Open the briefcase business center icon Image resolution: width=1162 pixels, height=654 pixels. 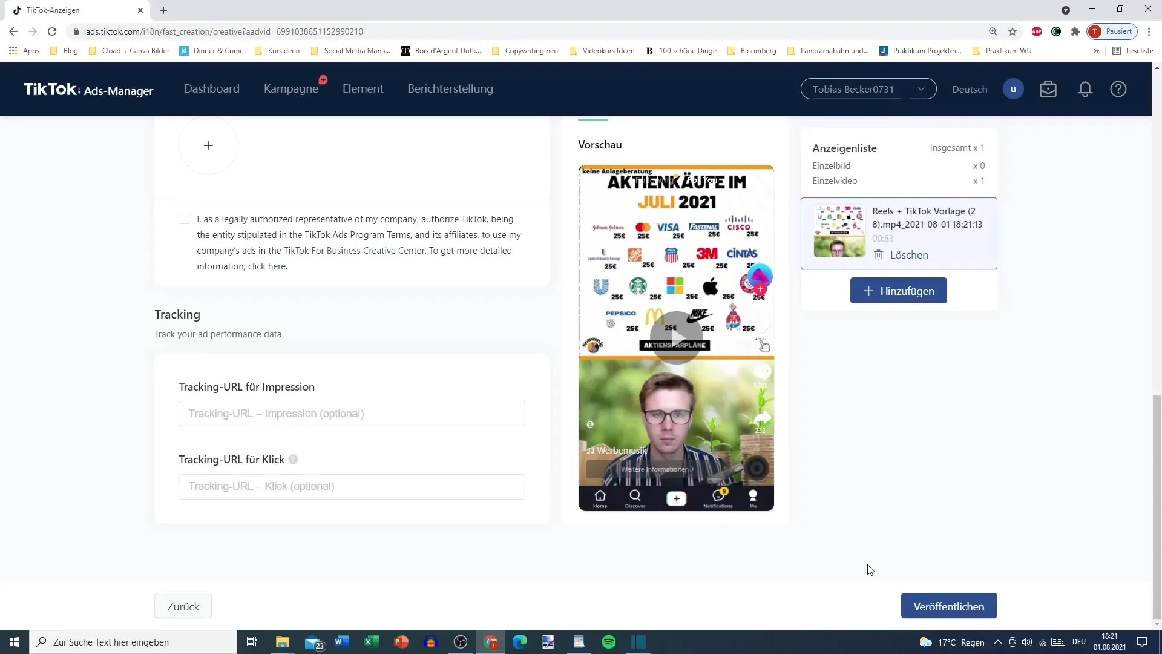point(1048,89)
